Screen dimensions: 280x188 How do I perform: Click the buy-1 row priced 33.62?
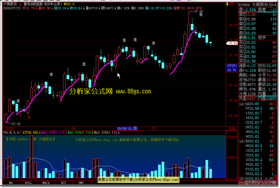[257, 43]
